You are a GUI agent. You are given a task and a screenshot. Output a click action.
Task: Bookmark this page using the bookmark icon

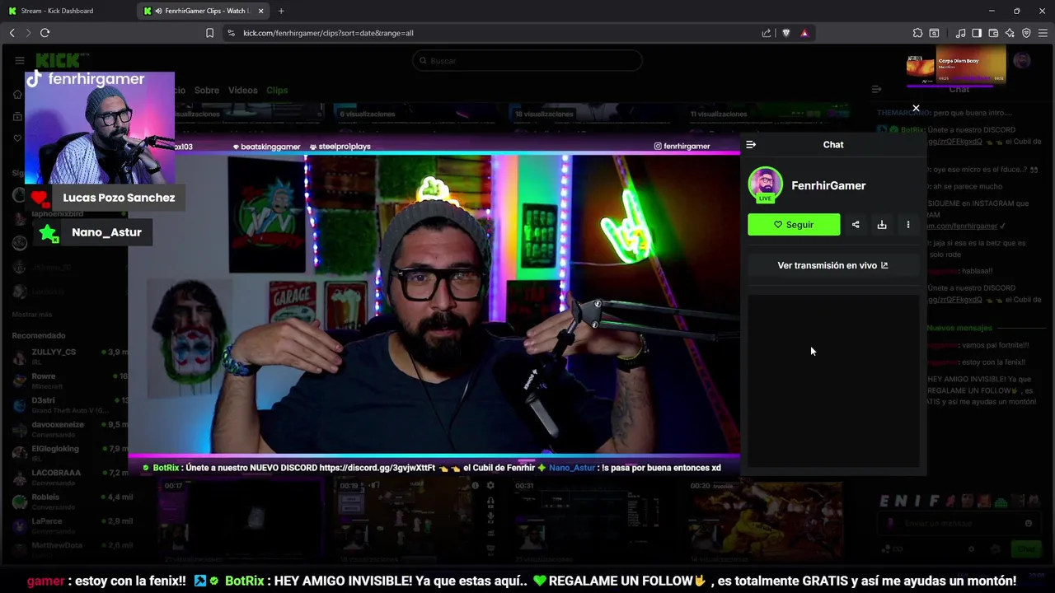pos(209,33)
